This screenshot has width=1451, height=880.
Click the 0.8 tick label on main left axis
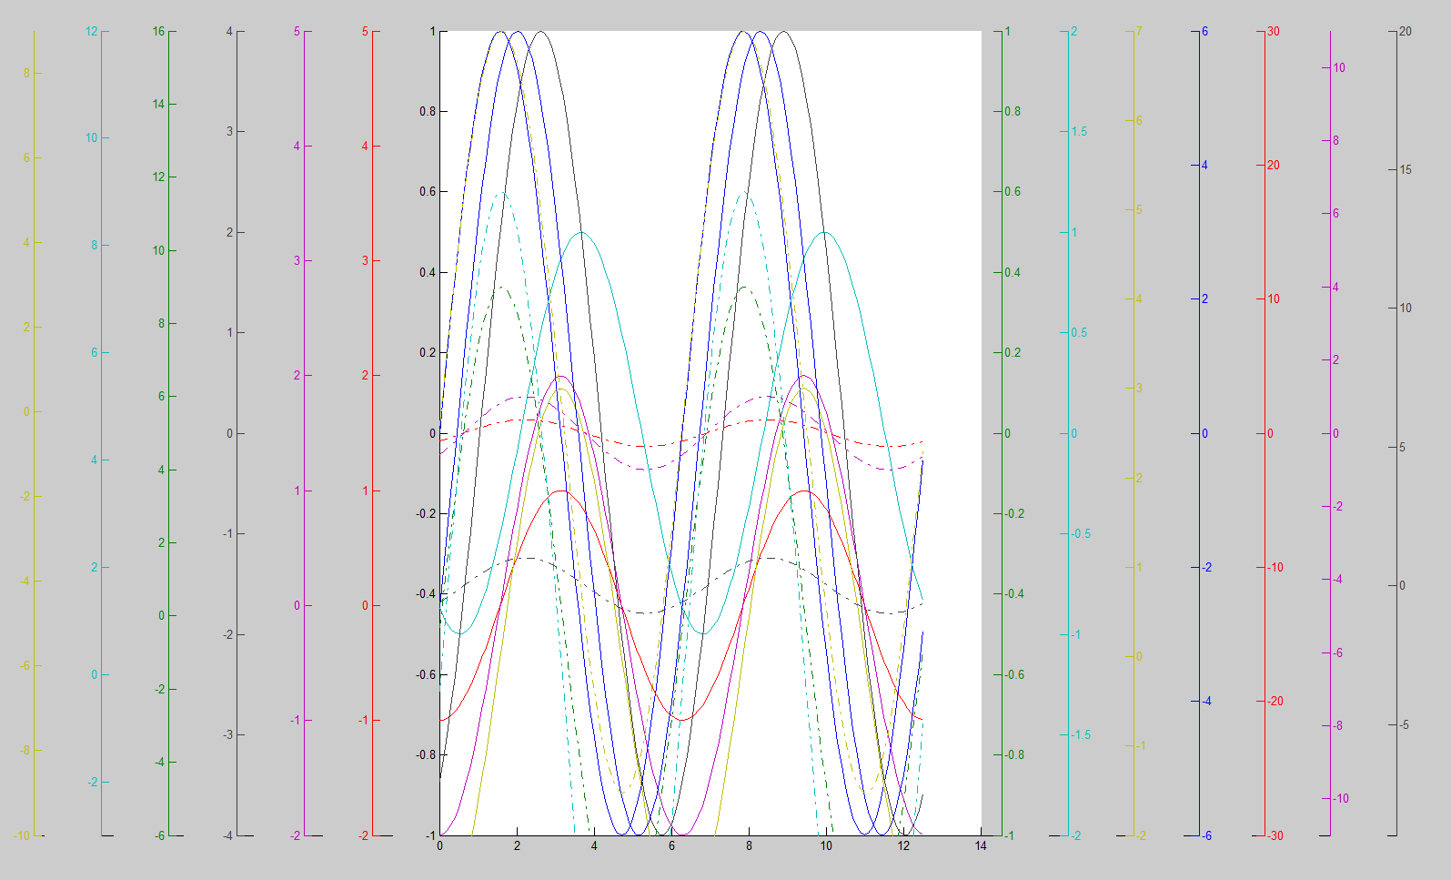click(427, 112)
